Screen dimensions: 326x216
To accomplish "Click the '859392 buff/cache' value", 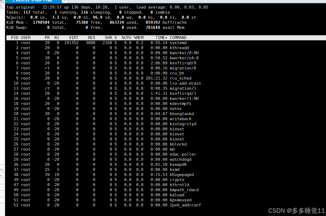I will pos(166,22).
